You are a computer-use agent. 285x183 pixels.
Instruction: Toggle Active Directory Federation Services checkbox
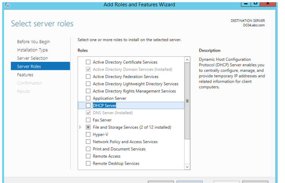click(x=88, y=77)
